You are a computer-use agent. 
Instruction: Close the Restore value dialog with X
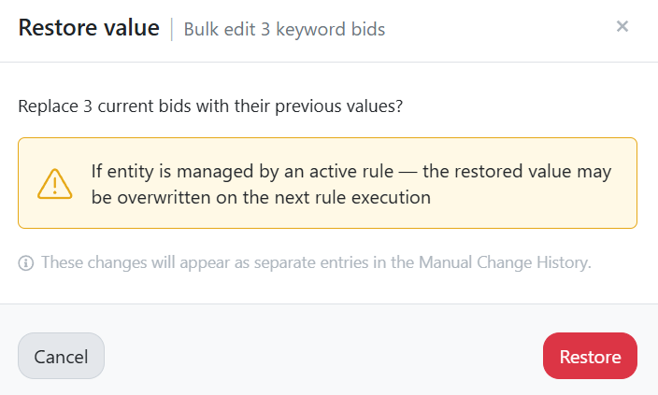click(622, 26)
